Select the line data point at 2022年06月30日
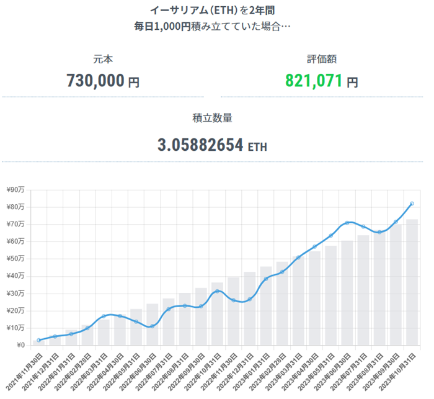Image resolution: width=434 pixels, height=399 pixels. 152,326
